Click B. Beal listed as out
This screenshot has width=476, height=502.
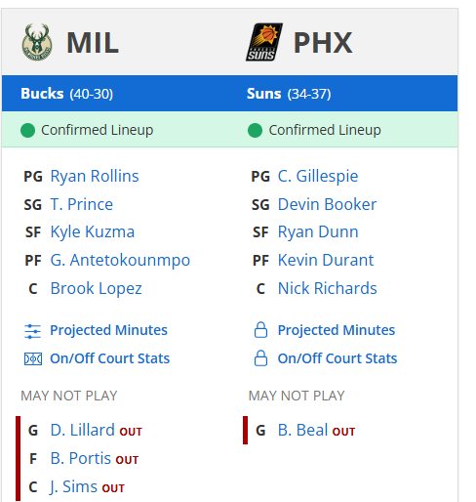pyautogui.click(x=302, y=430)
